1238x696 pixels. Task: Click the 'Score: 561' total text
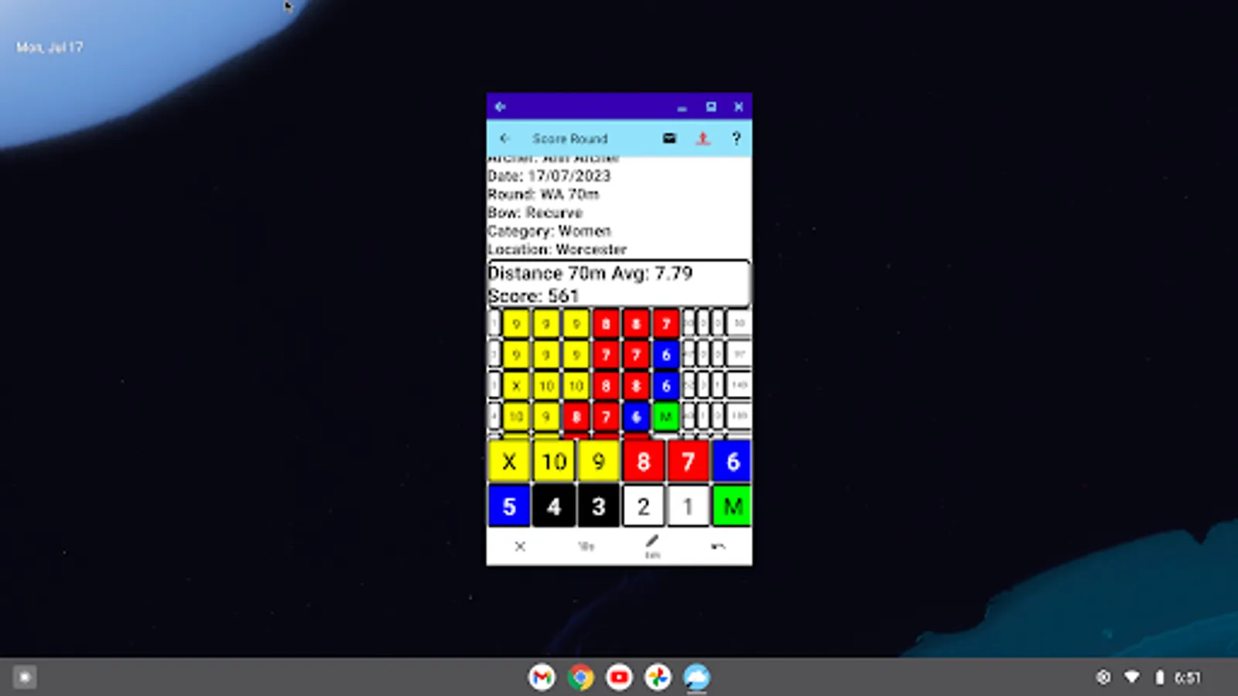pos(533,295)
